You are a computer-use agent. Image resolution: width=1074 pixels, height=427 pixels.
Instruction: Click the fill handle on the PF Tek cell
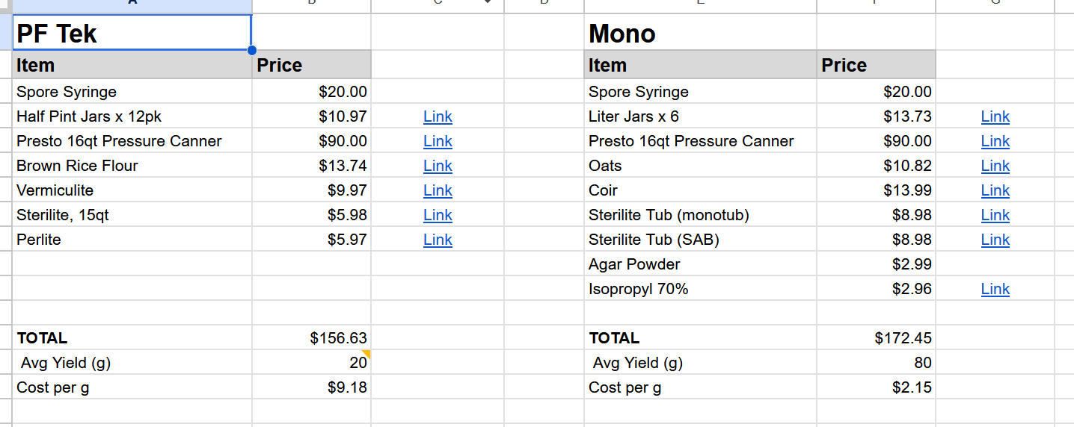[251, 50]
